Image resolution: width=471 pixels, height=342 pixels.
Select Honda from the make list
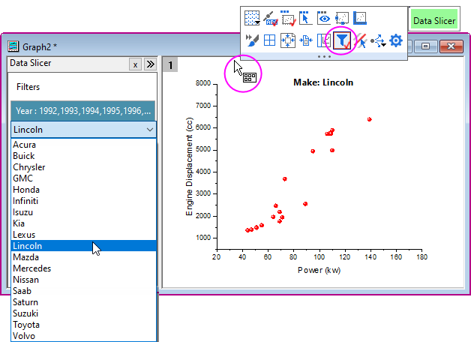click(x=25, y=190)
